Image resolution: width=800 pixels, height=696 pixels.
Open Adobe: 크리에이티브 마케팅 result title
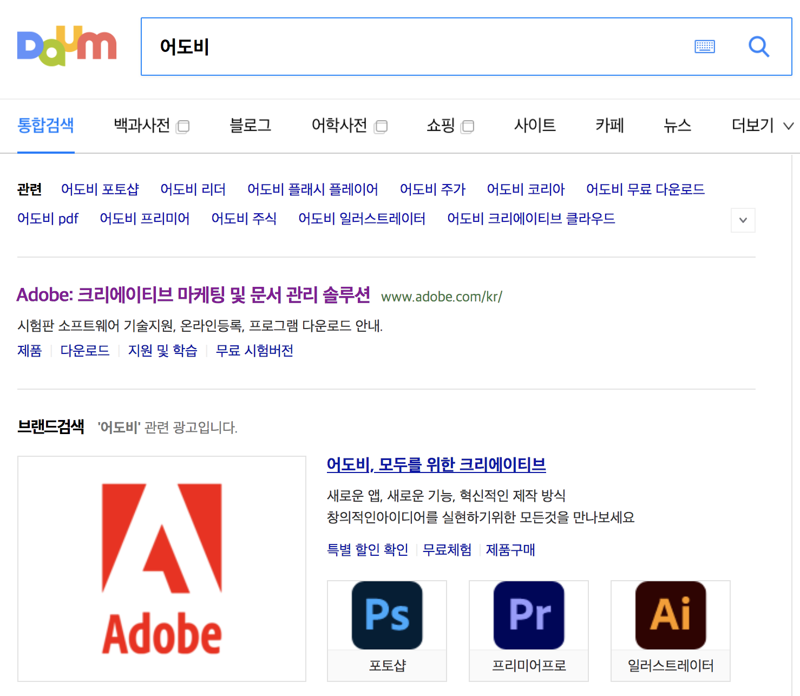[193, 295]
